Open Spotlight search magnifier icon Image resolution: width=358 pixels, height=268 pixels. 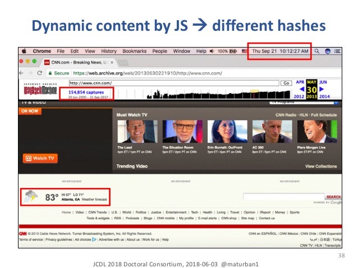pyautogui.click(x=316, y=51)
